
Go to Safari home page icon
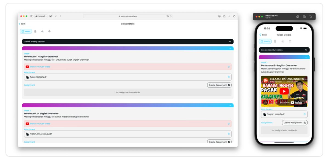pos(50,16)
